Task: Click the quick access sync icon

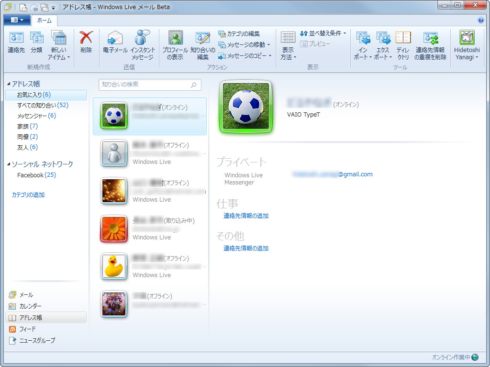Action: click(x=45, y=7)
